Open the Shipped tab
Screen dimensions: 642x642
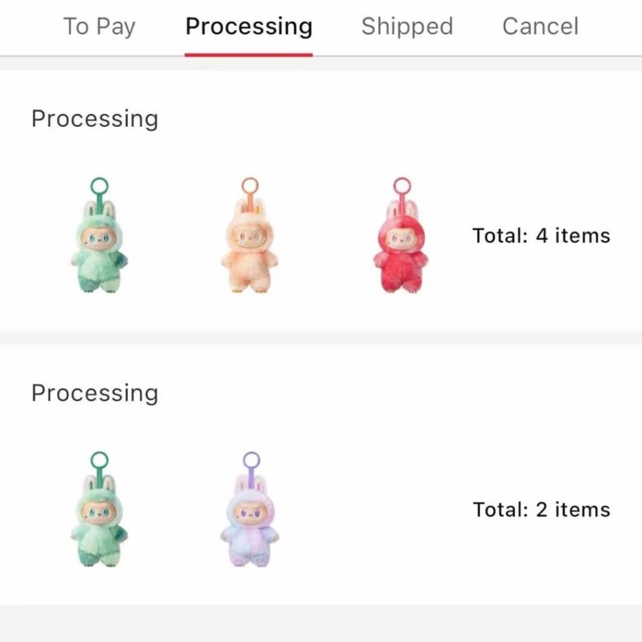point(407,26)
